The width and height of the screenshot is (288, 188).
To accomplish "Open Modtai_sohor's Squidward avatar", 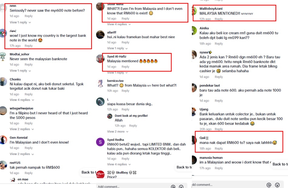I will [3, 56].
